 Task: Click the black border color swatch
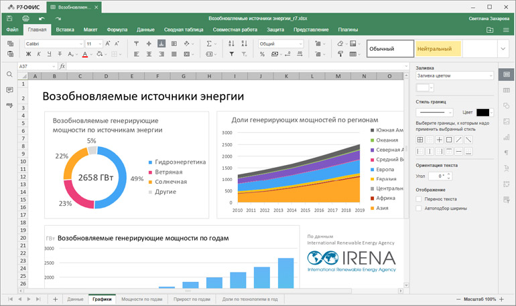(x=482, y=112)
